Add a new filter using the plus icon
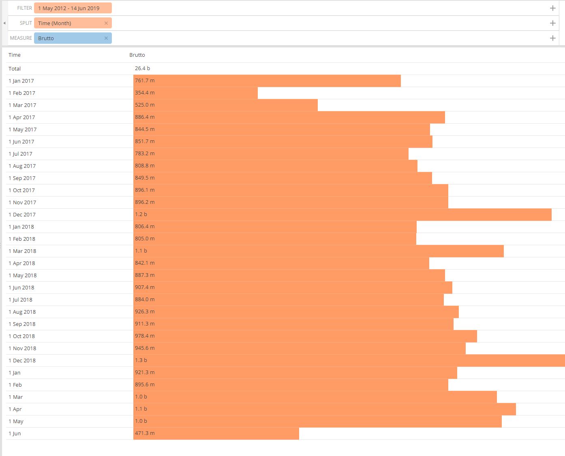This screenshot has height=456, width=565. click(x=552, y=8)
